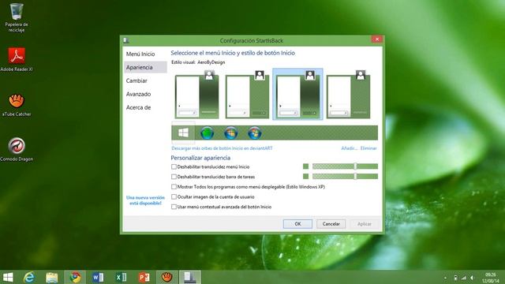Image resolution: width=505 pixels, height=284 pixels.
Task: Switch to aTube Catcher in taskbar
Action: 166,277
